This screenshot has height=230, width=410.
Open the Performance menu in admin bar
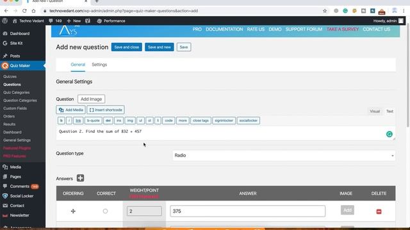click(x=111, y=21)
